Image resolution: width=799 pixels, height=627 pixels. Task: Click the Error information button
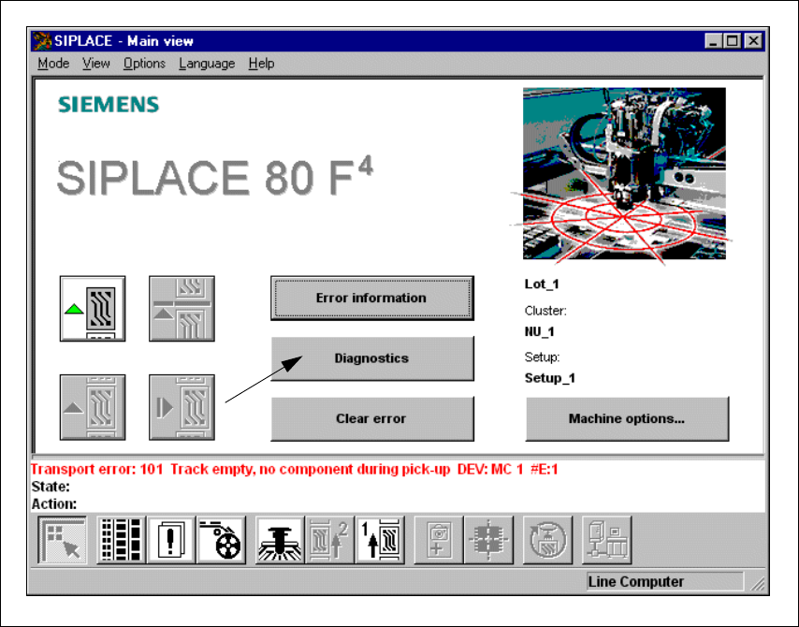[x=372, y=299]
